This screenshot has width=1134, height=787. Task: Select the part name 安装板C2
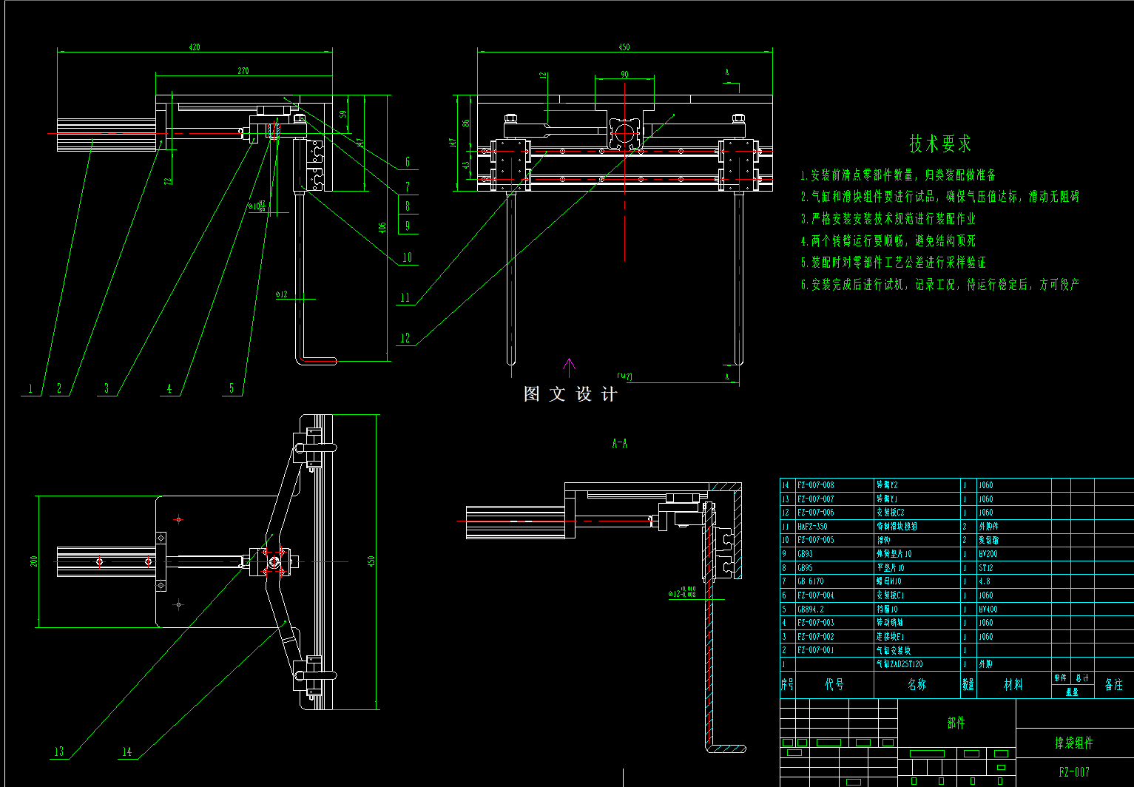pos(890,513)
